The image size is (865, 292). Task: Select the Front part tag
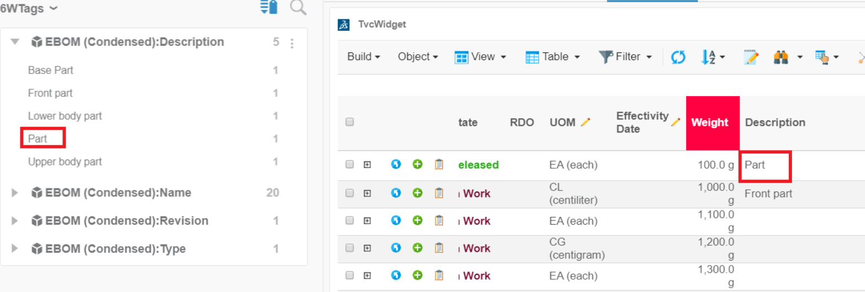[50, 93]
